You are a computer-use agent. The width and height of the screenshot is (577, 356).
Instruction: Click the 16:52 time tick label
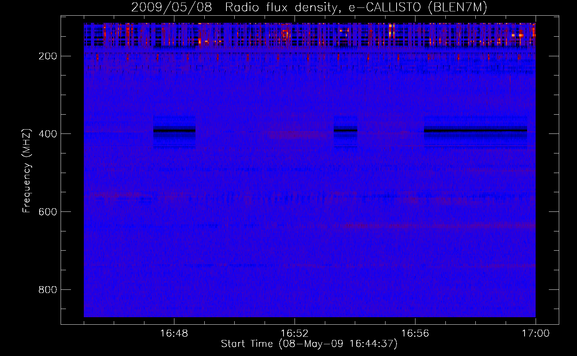point(295,334)
